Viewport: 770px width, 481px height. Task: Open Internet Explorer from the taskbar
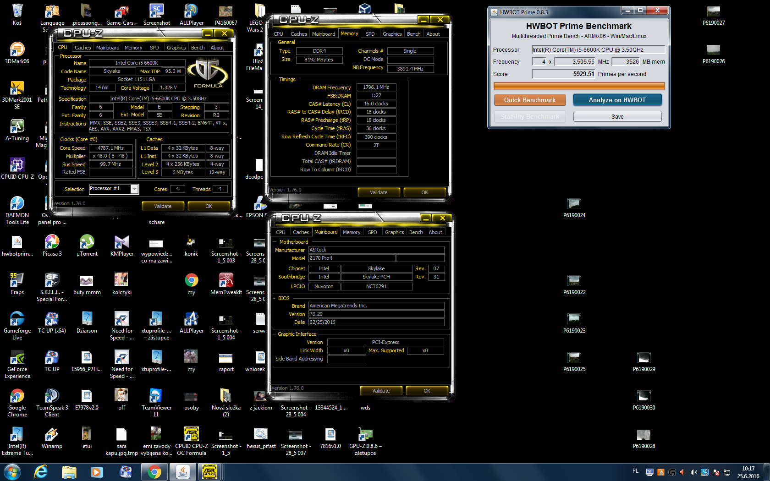[x=41, y=472]
